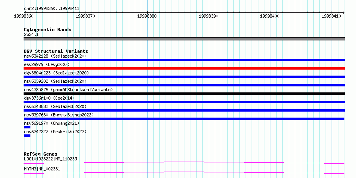The height and width of the screenshot is (178, 356).
Task: Click the black bar for nsv4335876
Action: click(x=184, y=94)
